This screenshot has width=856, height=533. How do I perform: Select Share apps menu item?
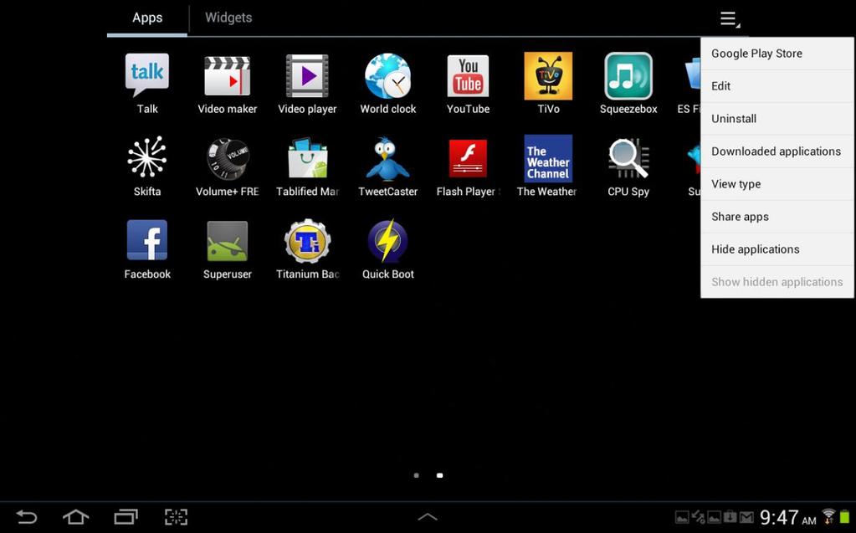tap(777, 217)
